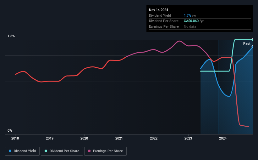Click the Nov 14 2024 tooltip date header
Screen dimensions: 258x160
(159, 10)
